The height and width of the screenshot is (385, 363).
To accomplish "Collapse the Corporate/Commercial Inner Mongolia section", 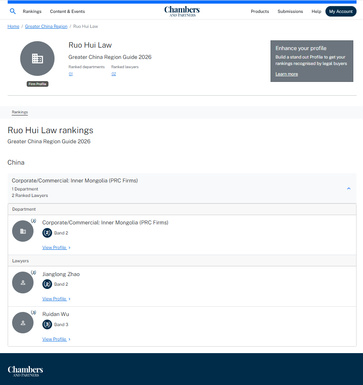I will point(349,188).
